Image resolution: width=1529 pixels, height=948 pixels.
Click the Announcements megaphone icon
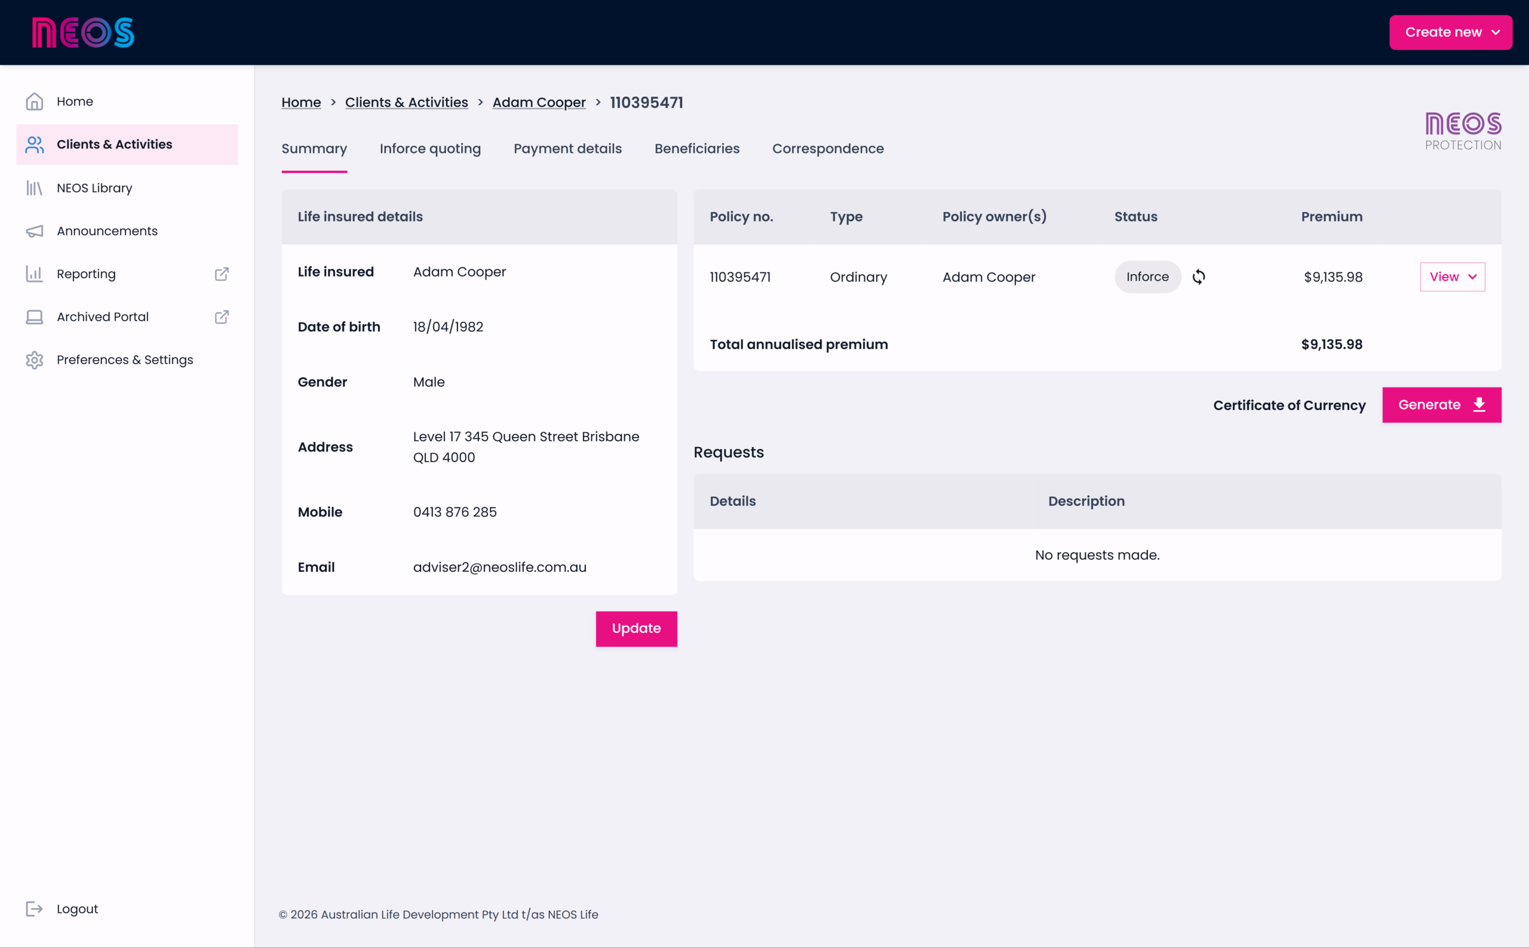click(35, 232)
